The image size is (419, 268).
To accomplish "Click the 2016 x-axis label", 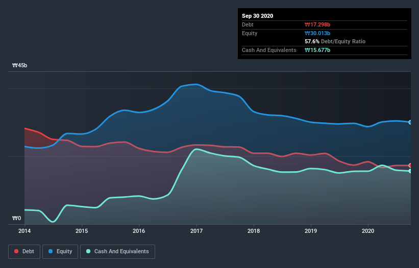I will point(139,231).
